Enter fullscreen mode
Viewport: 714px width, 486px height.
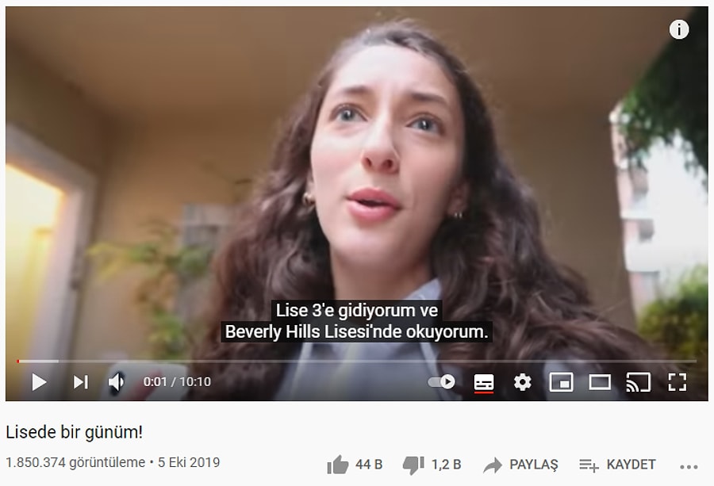coord(678,382)
